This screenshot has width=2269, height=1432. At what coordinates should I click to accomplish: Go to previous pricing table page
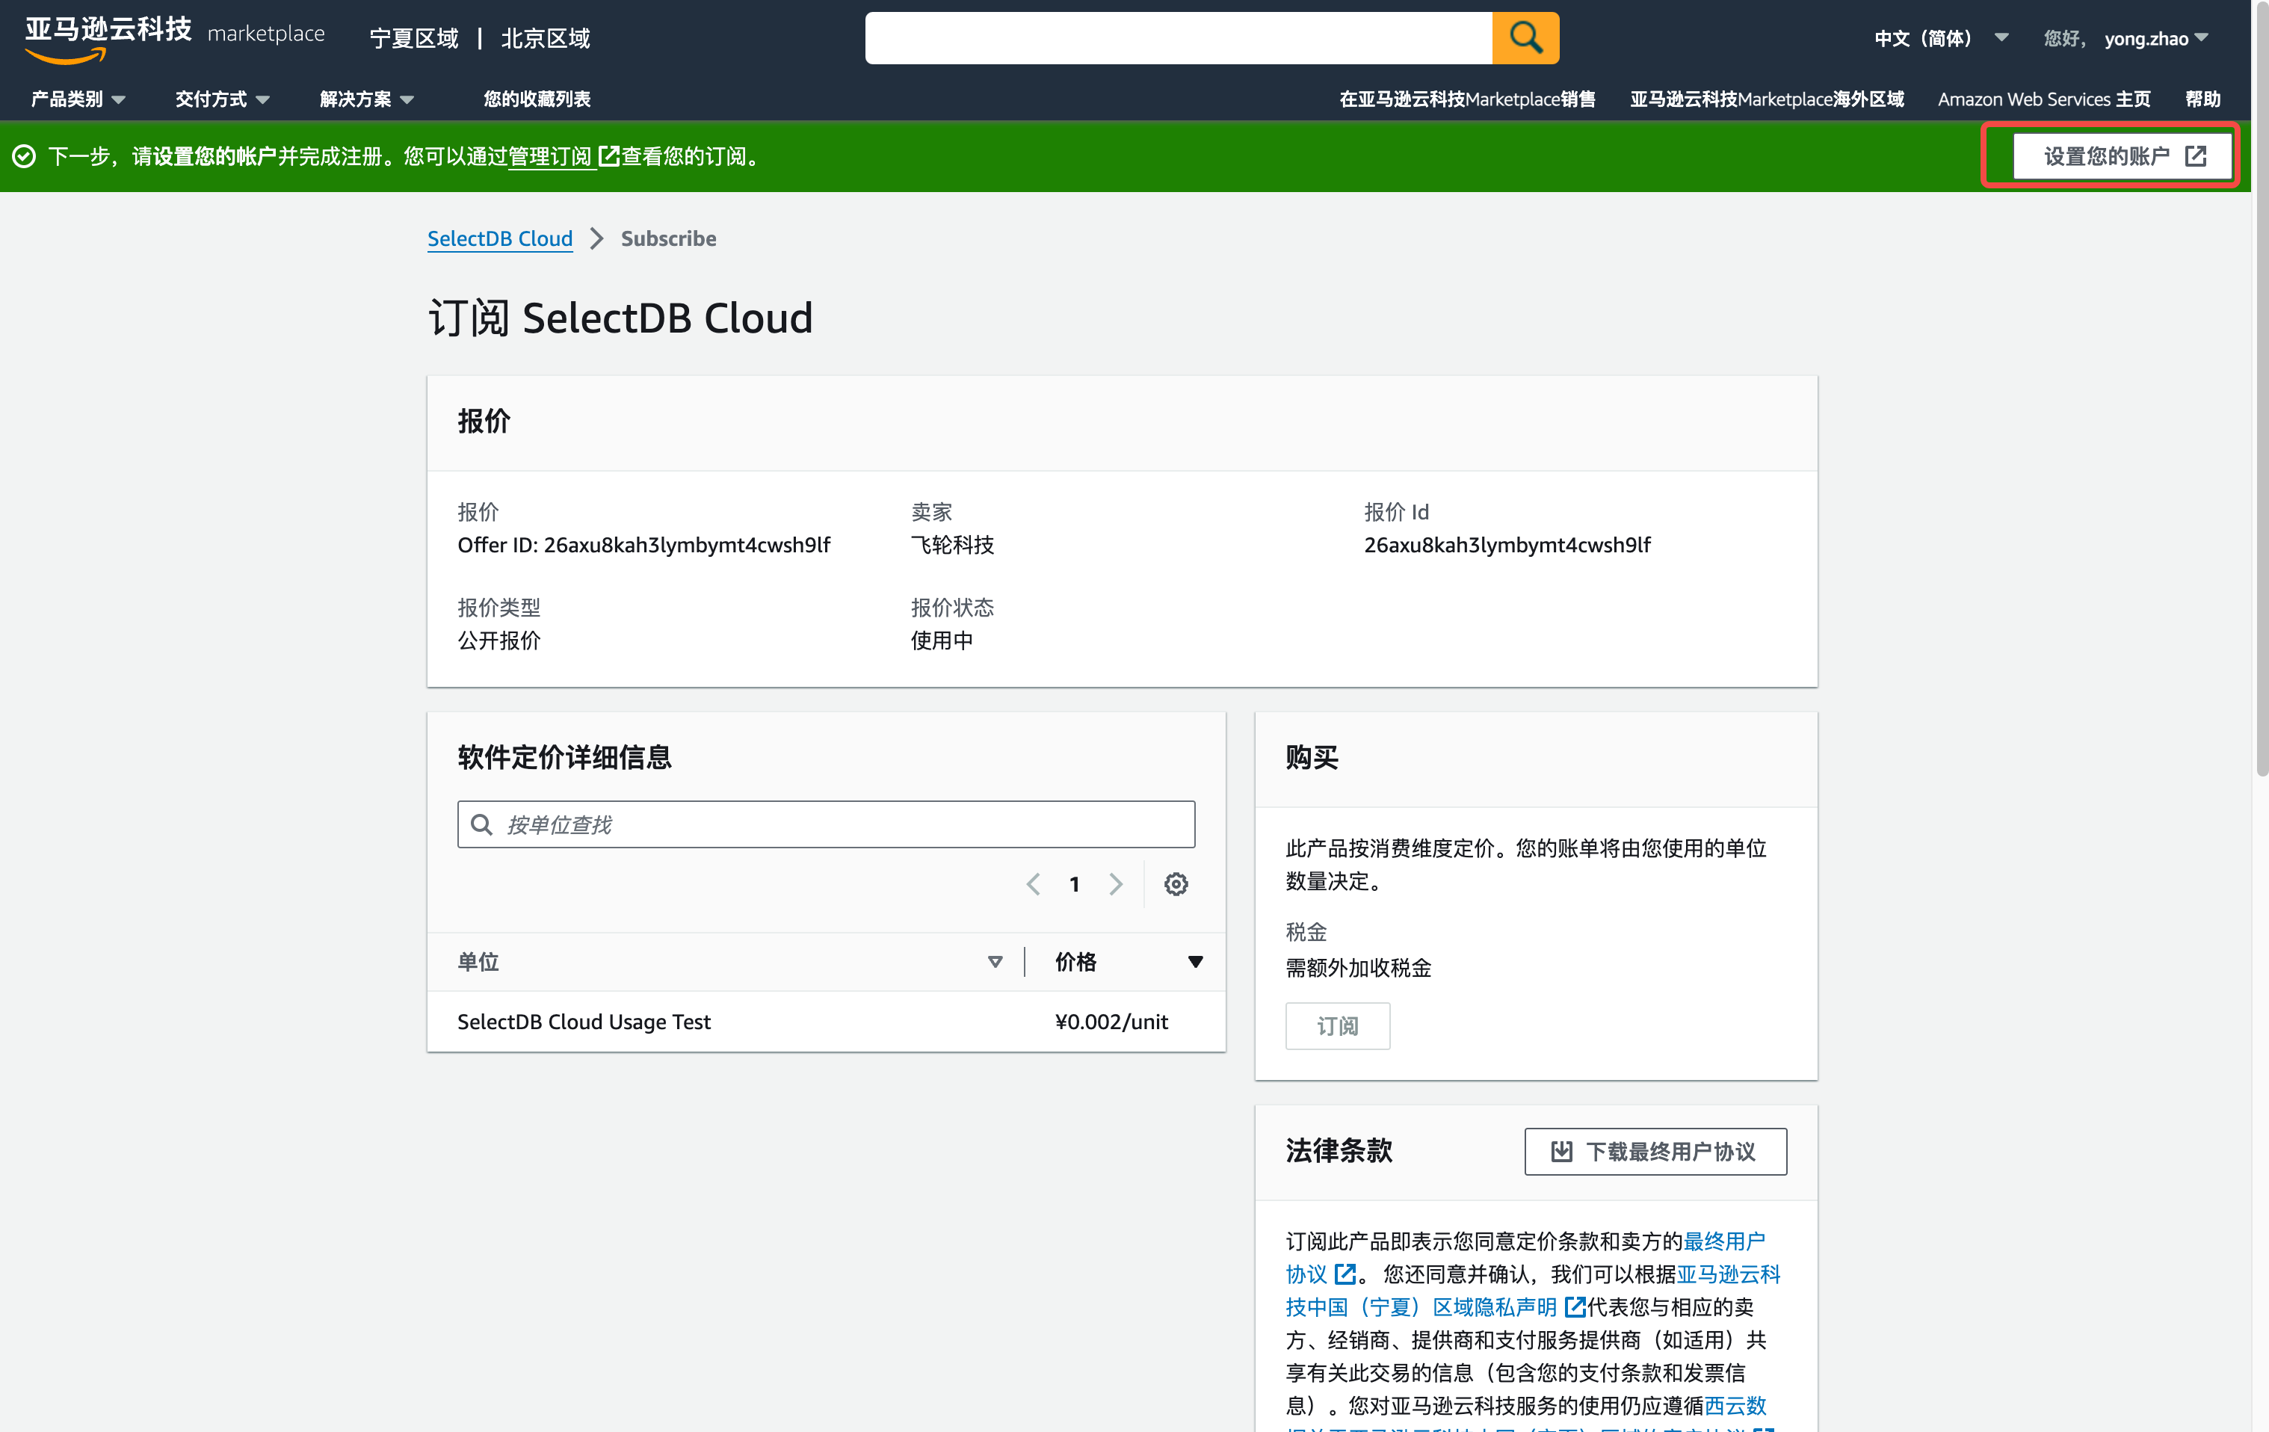coord(1033,883)
